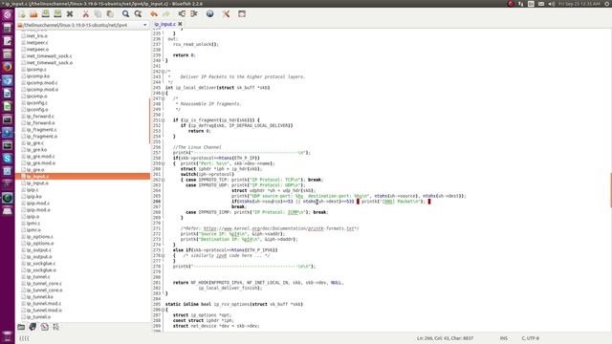This screenshot has height=344, width=612.
Task: Click the Save As toolbar icon
Action: click(x=57, y=14)
